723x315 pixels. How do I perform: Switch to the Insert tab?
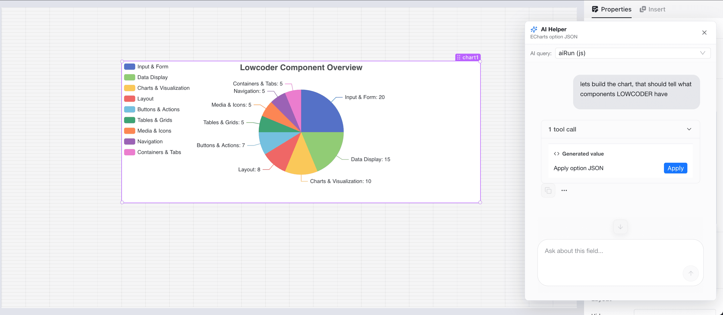(x=652, y=9)
